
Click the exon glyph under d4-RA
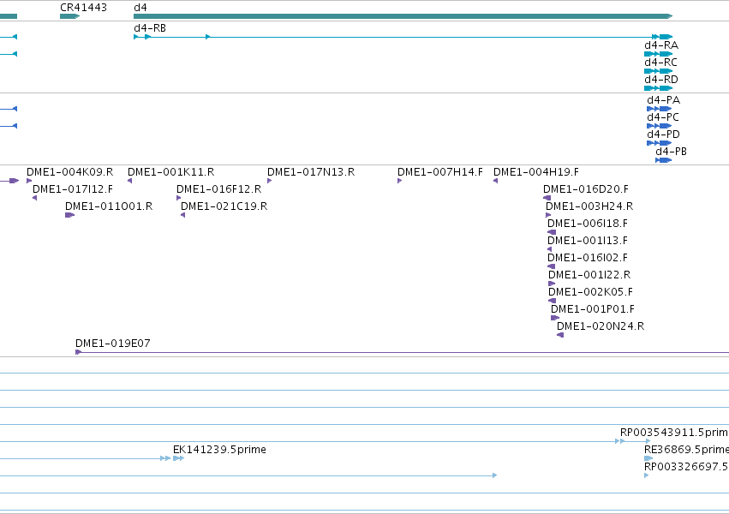[659, 54]
